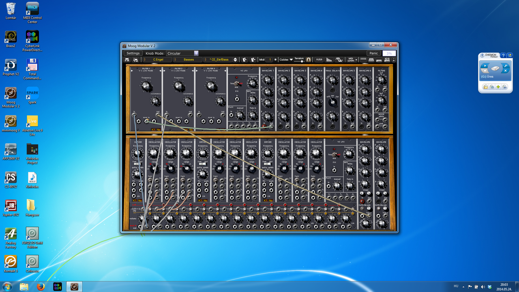Click the cable Tension slider
The width and height of the screenshot is (519, 292).
tap(300, 61)
